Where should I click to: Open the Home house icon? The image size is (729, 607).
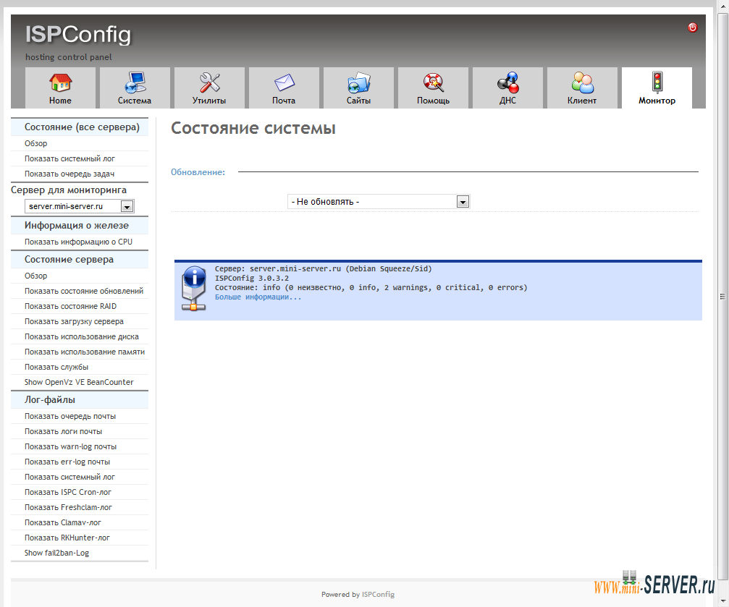(x=60, y=82)
